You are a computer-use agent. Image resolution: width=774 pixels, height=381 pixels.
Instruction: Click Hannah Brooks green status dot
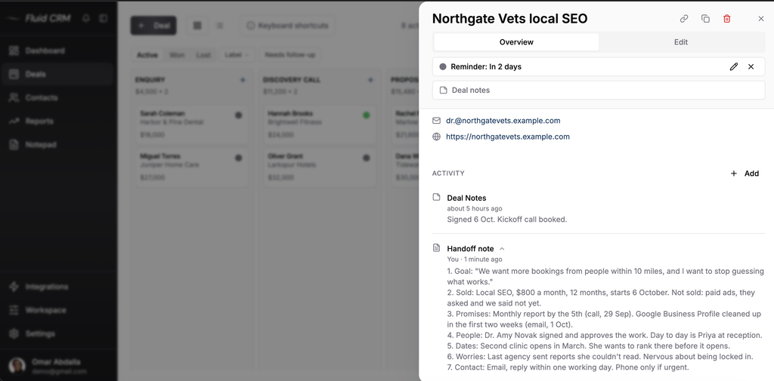[367, 115]
